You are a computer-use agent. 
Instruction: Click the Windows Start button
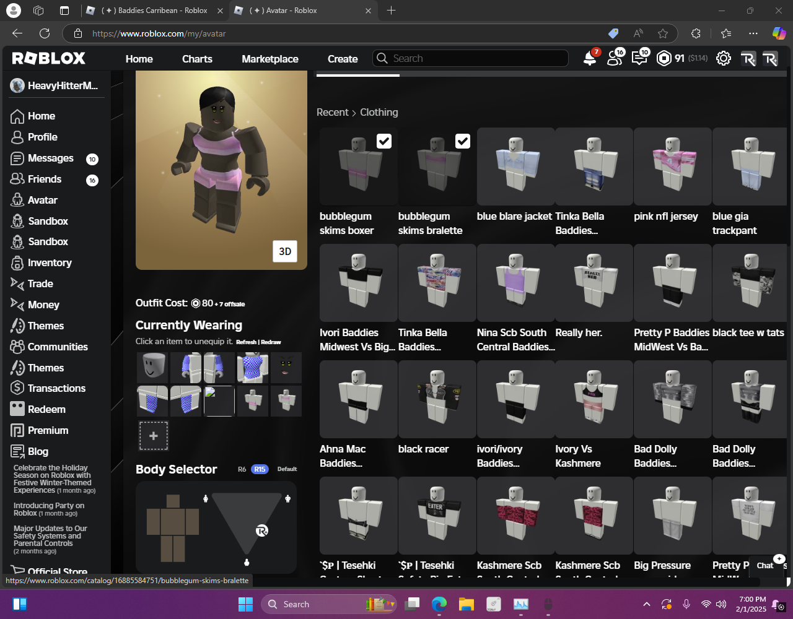point(245,604)
